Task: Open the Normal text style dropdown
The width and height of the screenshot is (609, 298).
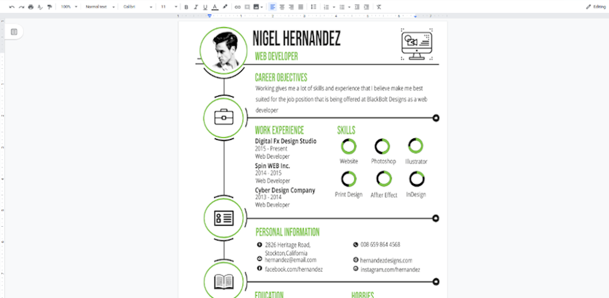Action: pos(100,7)
